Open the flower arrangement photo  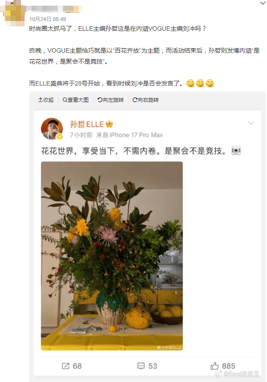112,256
